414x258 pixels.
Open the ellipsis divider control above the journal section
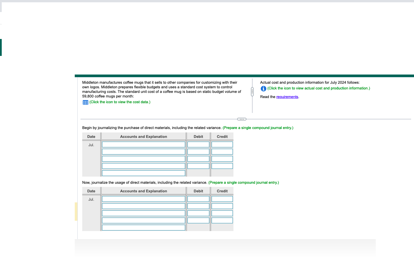(x=241, y=119)
